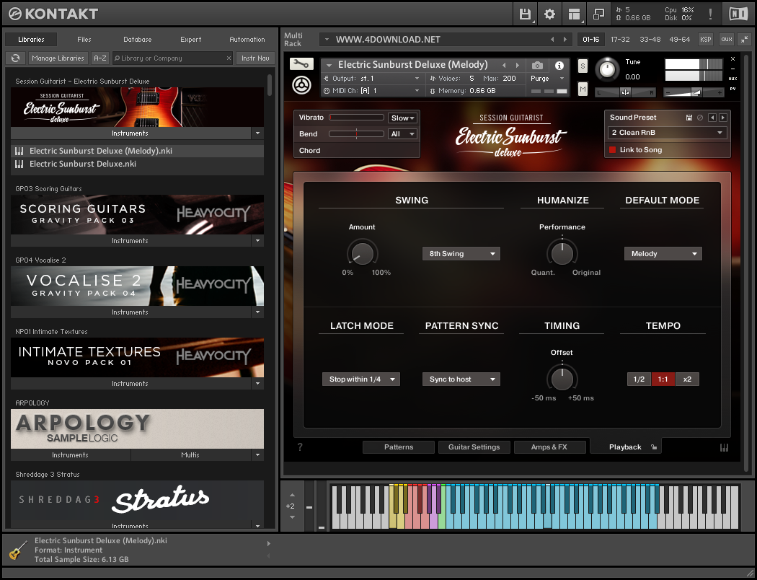Select next Sound Preset arrow
Image resolution: width=757 pixels, height=580 pixels.
click(722, 118)
